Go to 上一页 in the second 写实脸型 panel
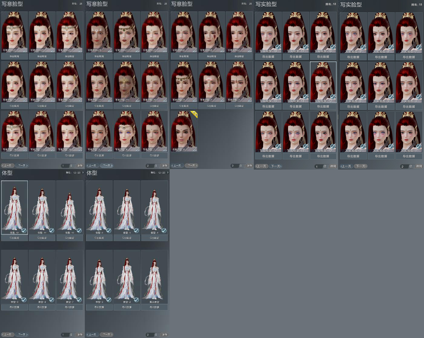 coord(346,166)
